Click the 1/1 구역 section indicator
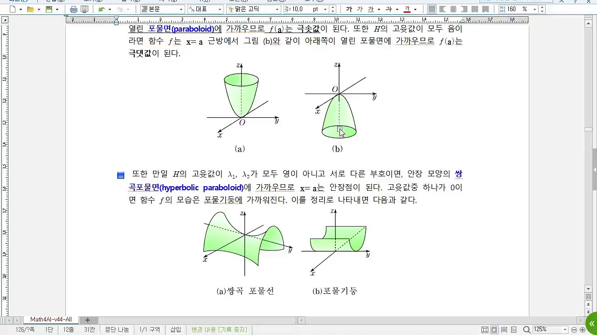 150,329
